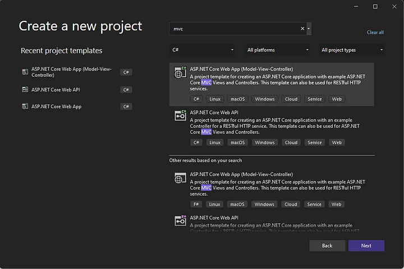Click recent ASP.NET Core Web API icon
This screenshot has width=404, height=269.
(25, 90)
